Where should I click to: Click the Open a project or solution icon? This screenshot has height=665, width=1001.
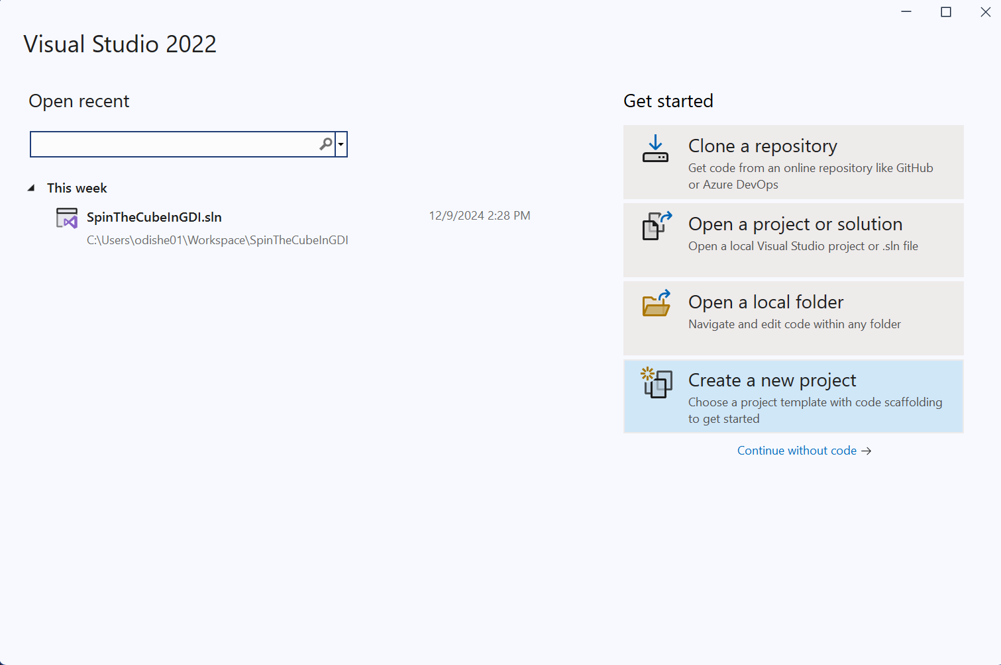coord(657,226)
